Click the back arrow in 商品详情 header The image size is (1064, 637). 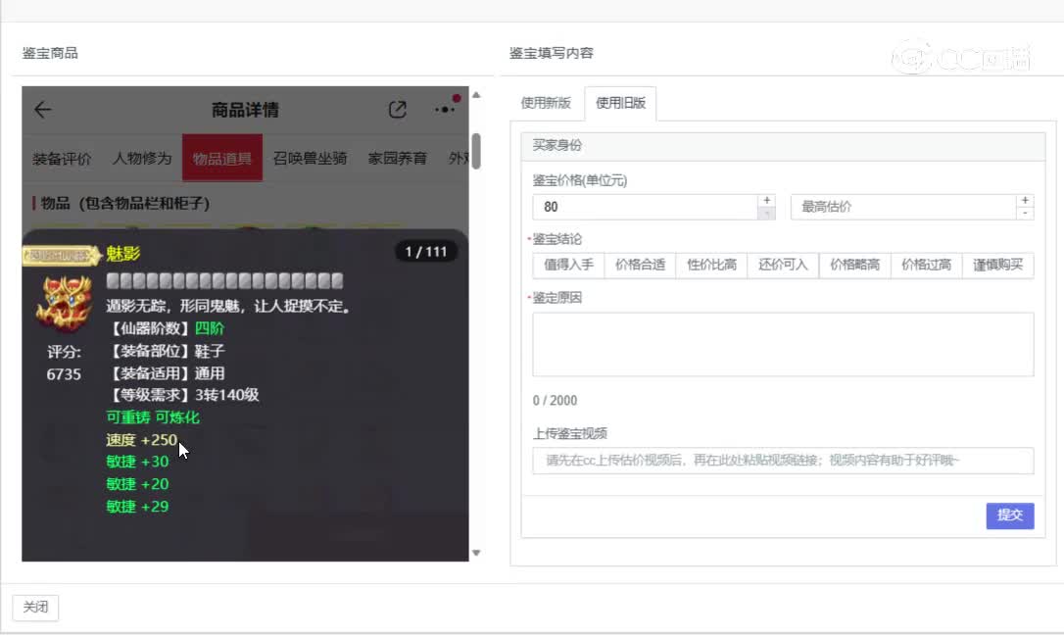pyautogui.click(x=43, y=110)
